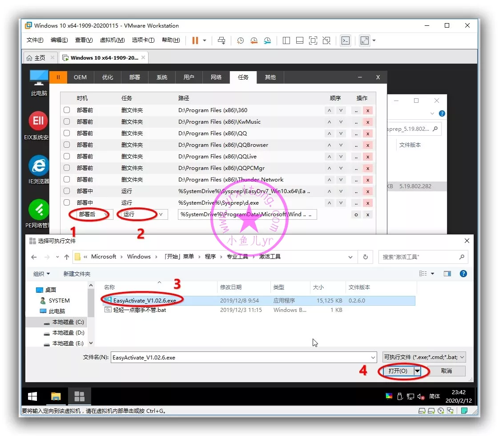Switch to the 优化 tab
499x436 pixels.
point(108,77)
